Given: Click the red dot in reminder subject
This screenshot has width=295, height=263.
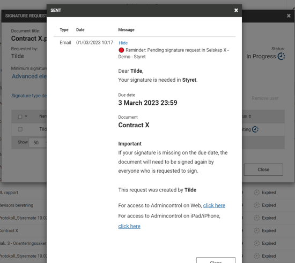Looking at the screenshot, I should (121, 50).
